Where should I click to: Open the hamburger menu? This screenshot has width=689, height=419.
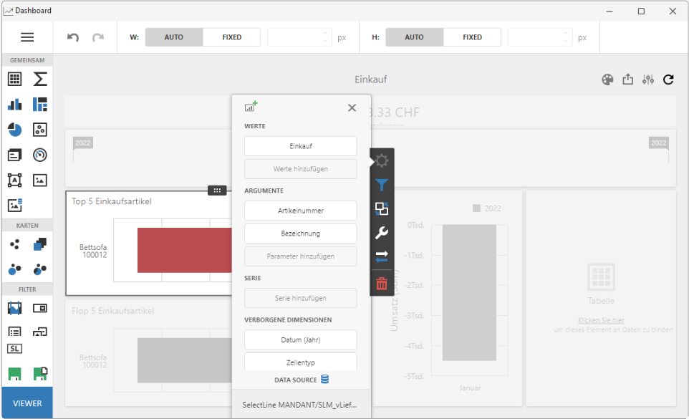[x=27, y=37]
